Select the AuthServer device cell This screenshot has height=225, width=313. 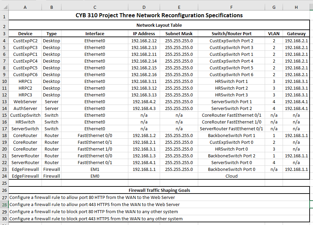pyautogui.click(x=25, y=108)
